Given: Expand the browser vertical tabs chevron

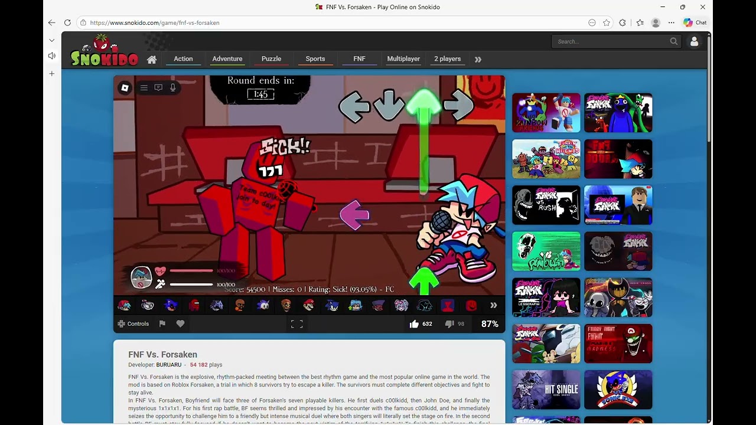Looking at the screenshot, I should click(52, 40).
